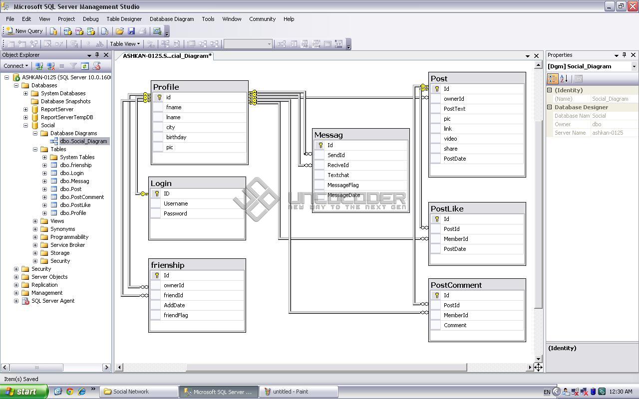Click the Password column in Login table
639x399 pixels.
[197, 213]
